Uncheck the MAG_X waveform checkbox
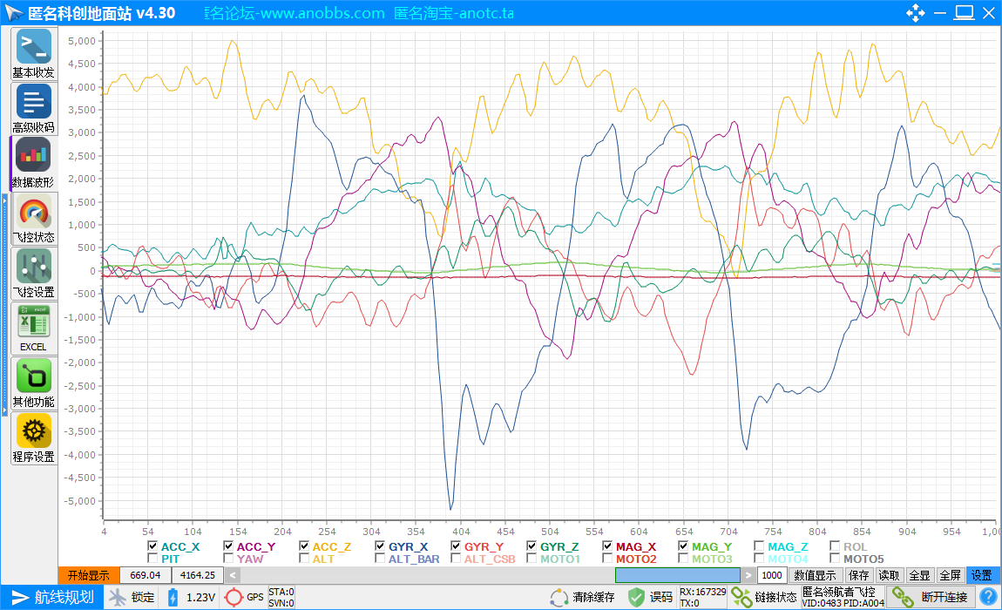Image resolution: width=1002 pixels, height=610 pixels. [x=607, y=546]
